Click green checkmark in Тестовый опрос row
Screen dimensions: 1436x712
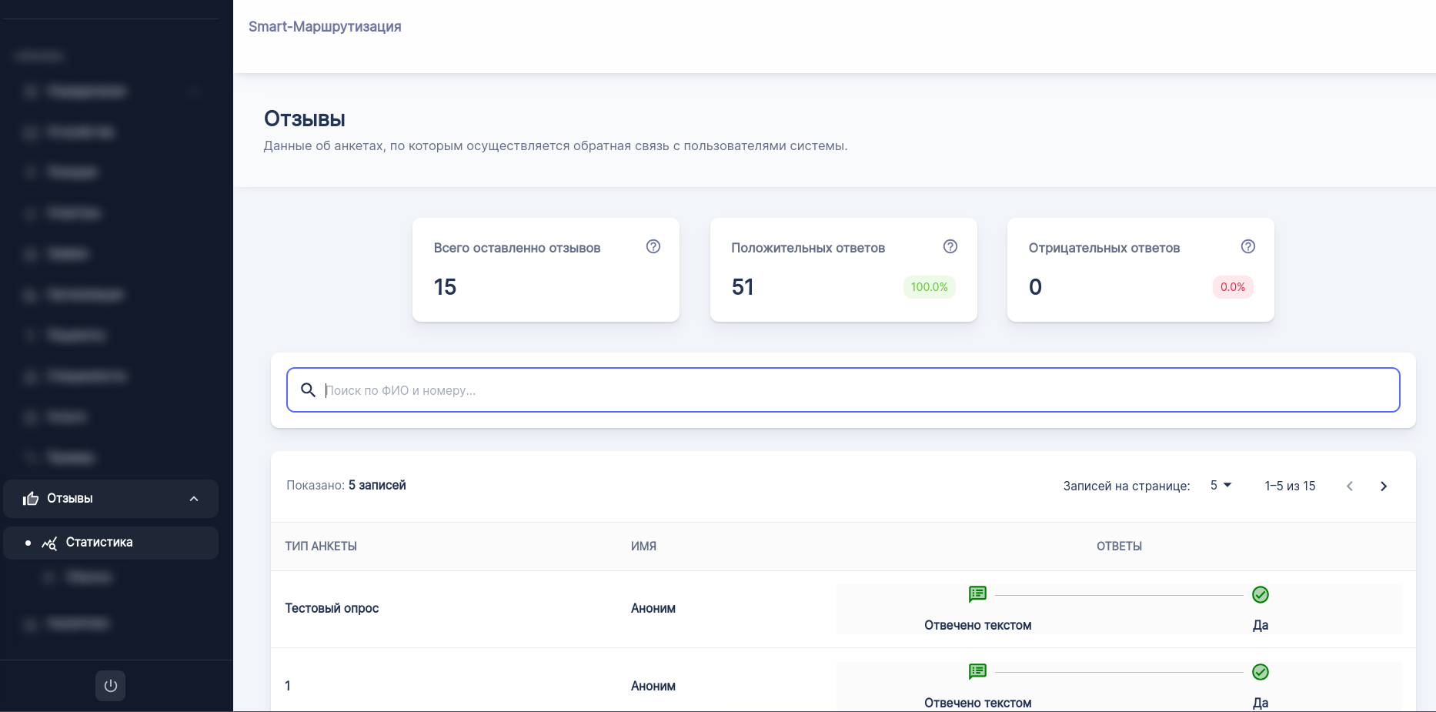1260,594
